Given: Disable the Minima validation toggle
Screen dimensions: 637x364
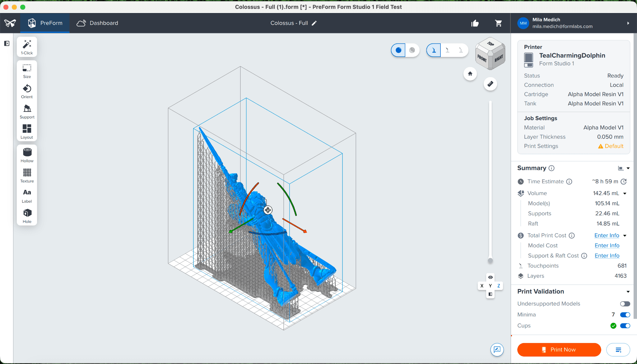Looking at the screenshot, I should click(x=625, y=315).
